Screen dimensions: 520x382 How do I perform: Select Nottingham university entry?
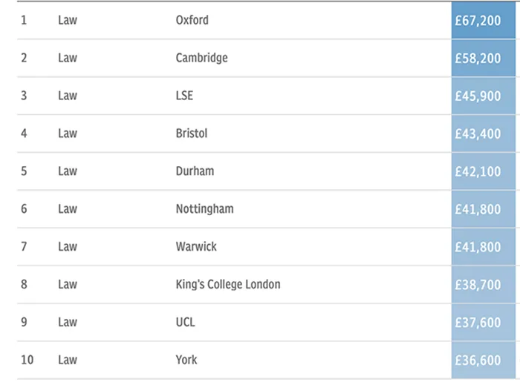(x=204, y=209)
